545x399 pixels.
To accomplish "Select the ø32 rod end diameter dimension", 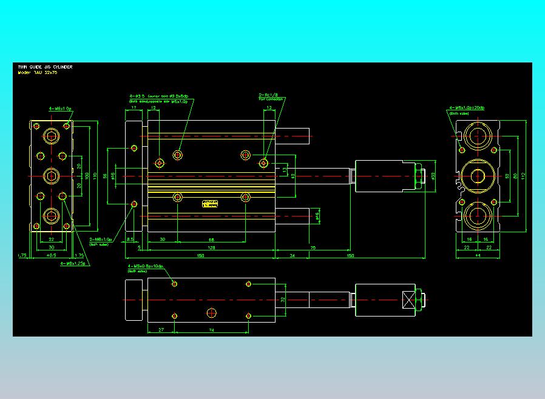I will click(433, 176).
